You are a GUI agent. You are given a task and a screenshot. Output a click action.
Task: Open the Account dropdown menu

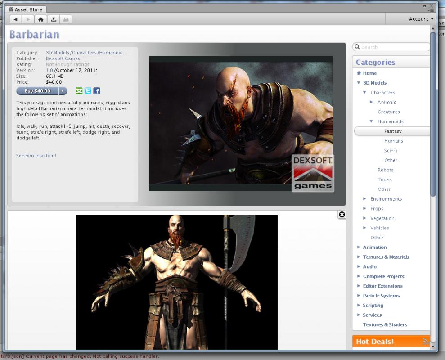(421, 19)
